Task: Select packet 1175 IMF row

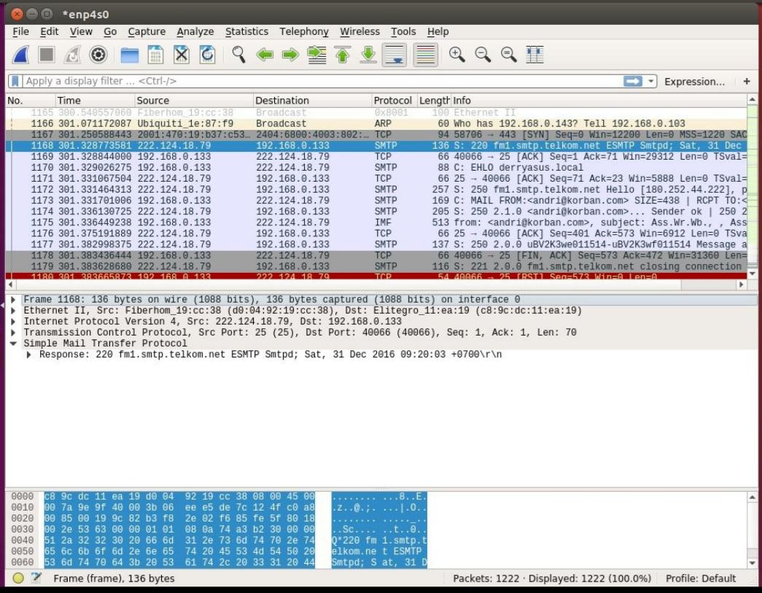Action: (x=377, y=222)
